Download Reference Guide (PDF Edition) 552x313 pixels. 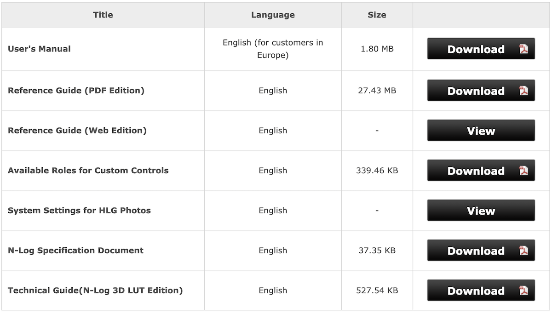point(476,91)
